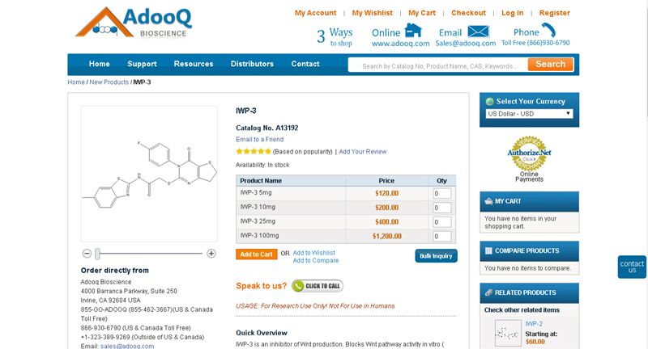This screenshot has width=648, height=349.
Task: Open the Support menu
Action: [x=142, y=64]
